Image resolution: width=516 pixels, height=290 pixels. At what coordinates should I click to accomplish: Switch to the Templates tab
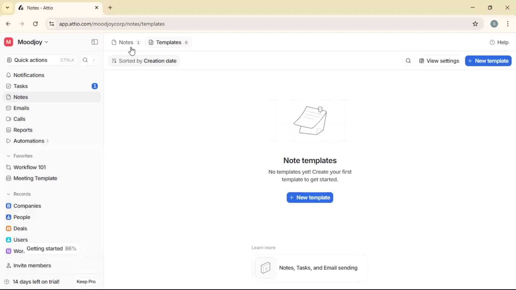(168, 42)
